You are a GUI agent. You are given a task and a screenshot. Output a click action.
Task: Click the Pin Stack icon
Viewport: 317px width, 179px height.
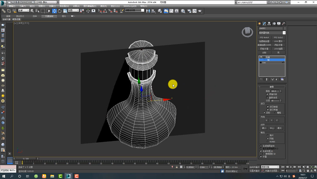coord(261,79)
